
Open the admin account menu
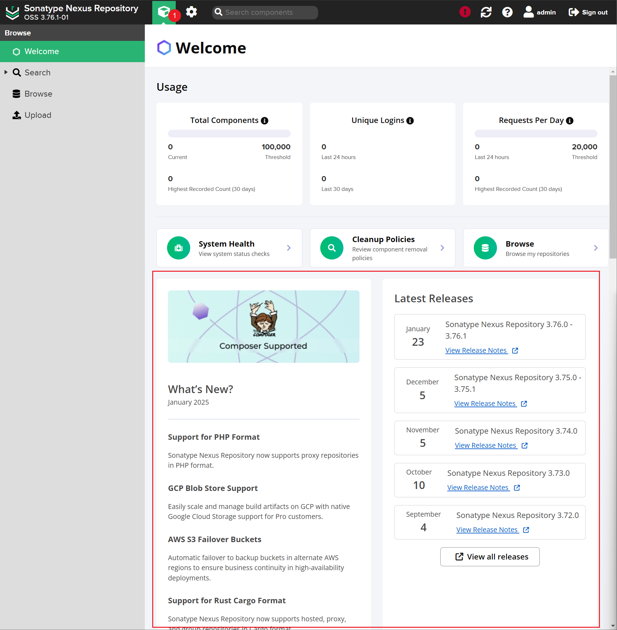pyautogui.click(x=539, y=12)
